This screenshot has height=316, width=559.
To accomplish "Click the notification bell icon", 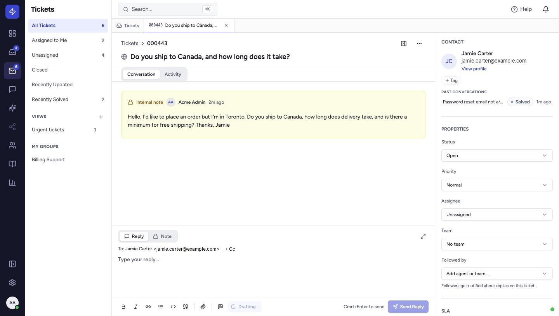I will pyautogui.click(x=546, y=9).
